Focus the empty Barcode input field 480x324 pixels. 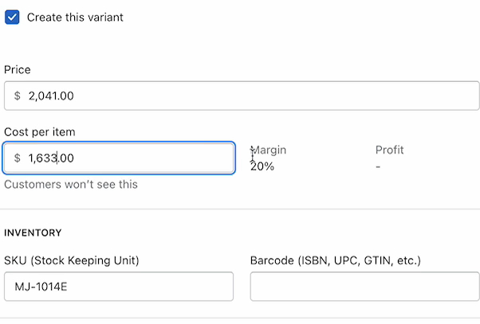click(x=365, y=287)
